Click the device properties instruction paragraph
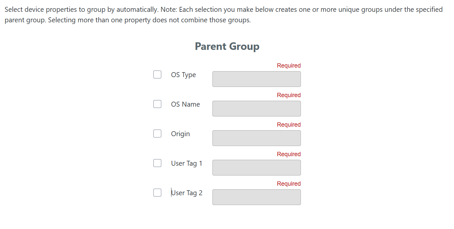 tap(224, 15)
